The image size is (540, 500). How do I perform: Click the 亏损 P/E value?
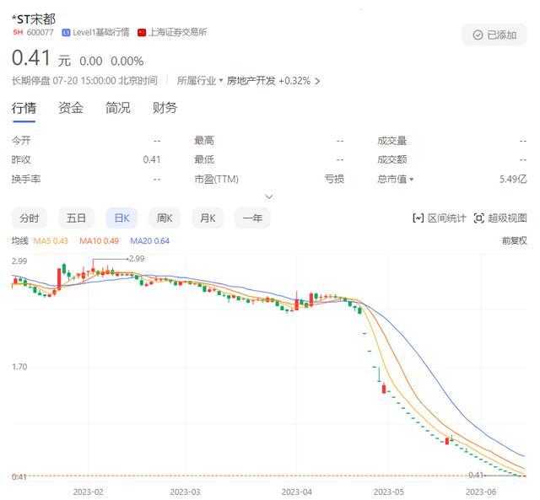(334, 180)
